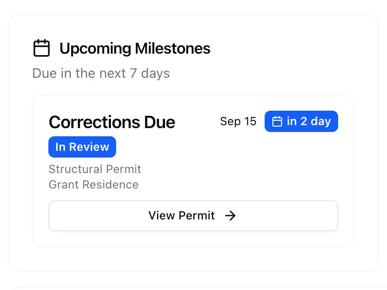
Task: Select the Corrections Due milestone title
Action: point(112,122)
